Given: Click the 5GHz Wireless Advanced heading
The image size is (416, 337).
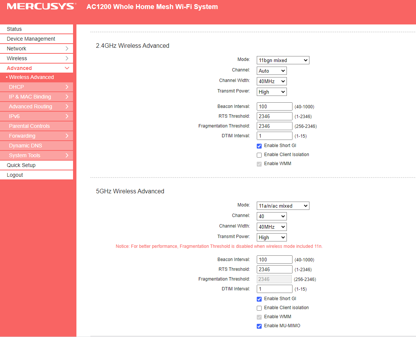Looking at the screenshot, I should 130,191.
